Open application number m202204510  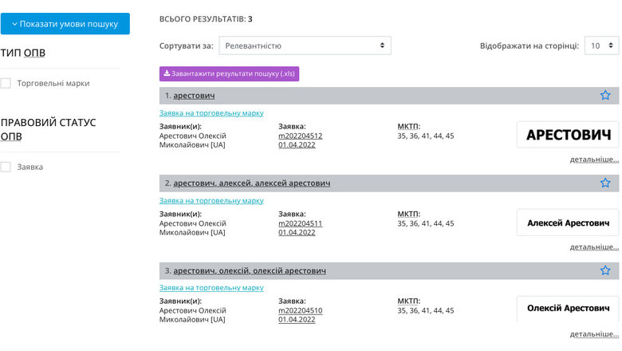point(301,311)
